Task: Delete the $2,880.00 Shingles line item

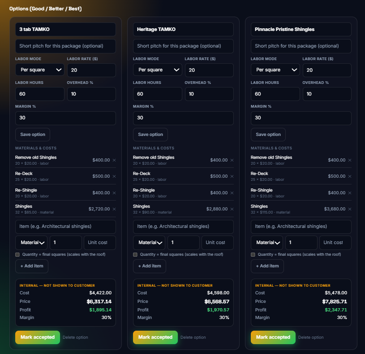Action: coord(232,209)
